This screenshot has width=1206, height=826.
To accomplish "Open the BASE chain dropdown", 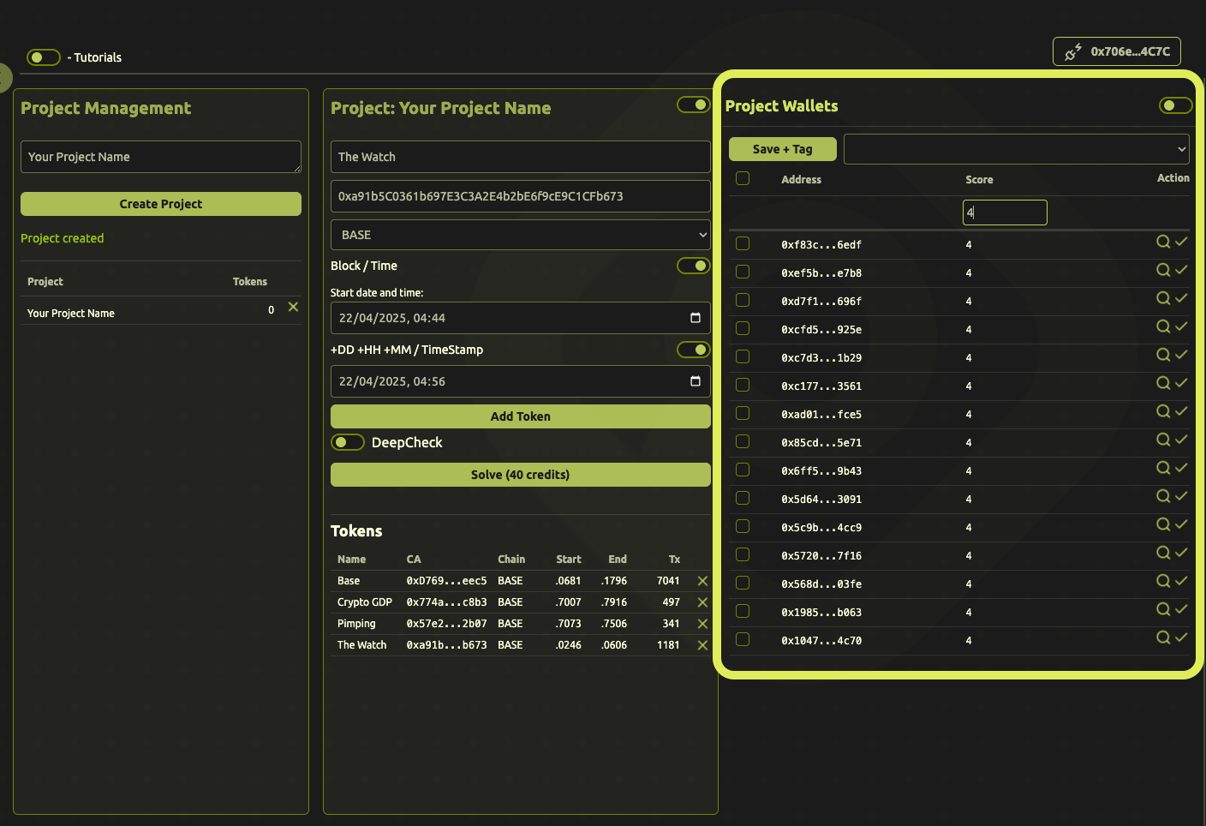I will click(520, 235).
